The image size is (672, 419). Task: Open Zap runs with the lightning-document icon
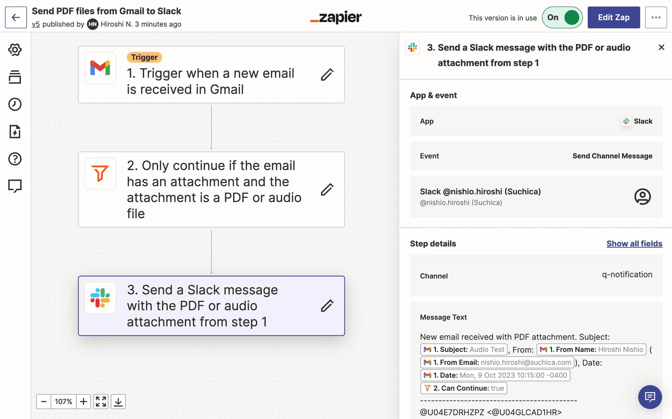(15, 132)
